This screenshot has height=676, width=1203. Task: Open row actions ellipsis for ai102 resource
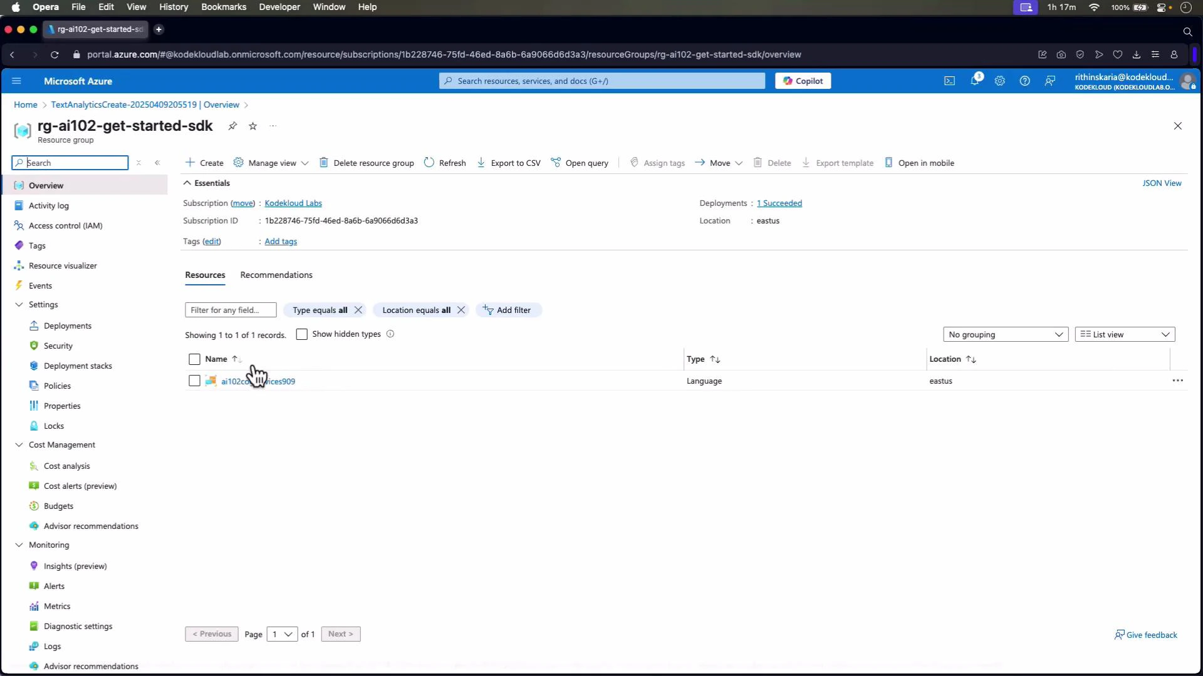click(x=1178, y=381)
